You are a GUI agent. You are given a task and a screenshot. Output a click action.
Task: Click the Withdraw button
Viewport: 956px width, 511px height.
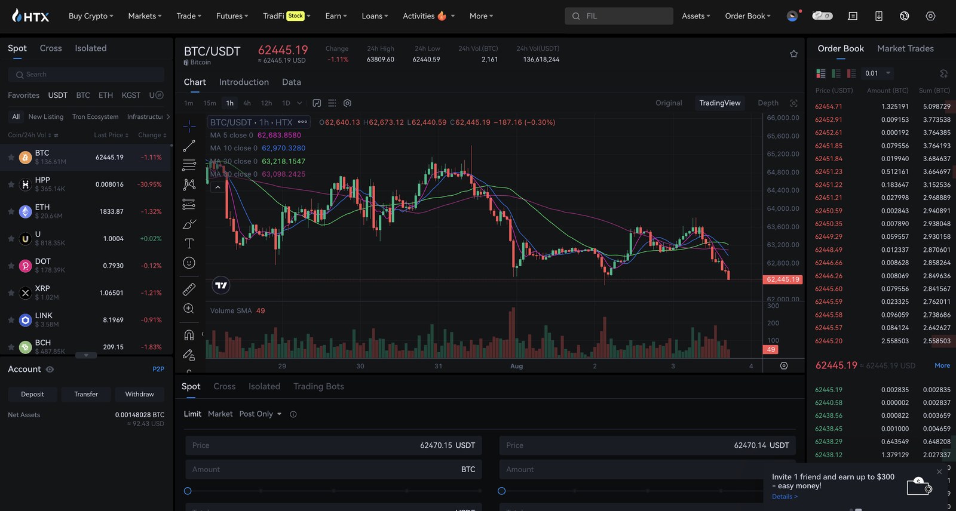click(139, 394)
